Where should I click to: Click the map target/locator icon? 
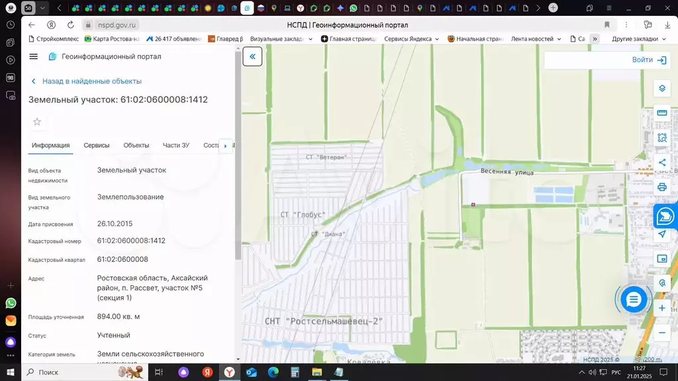pos(662,283)
